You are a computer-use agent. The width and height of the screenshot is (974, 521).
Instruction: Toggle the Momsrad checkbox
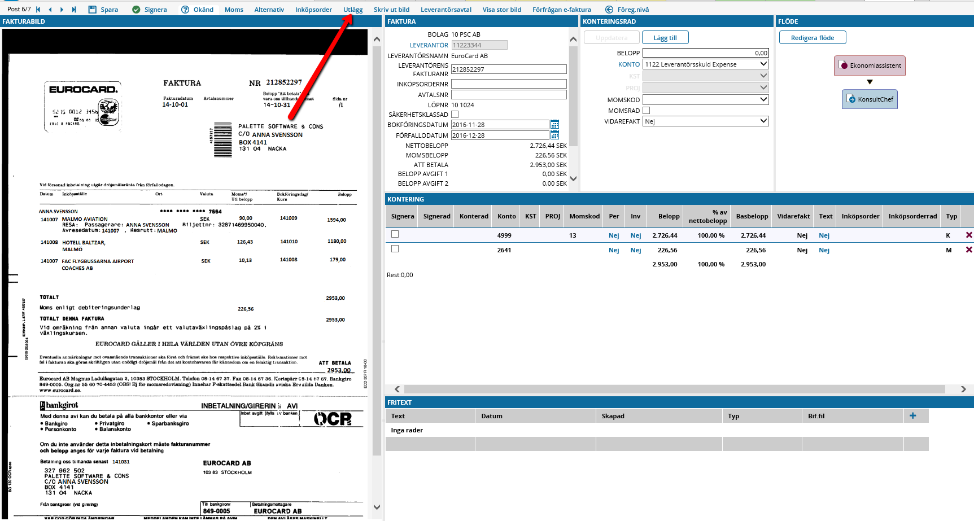pyautogui.click(x=647, y=110)
